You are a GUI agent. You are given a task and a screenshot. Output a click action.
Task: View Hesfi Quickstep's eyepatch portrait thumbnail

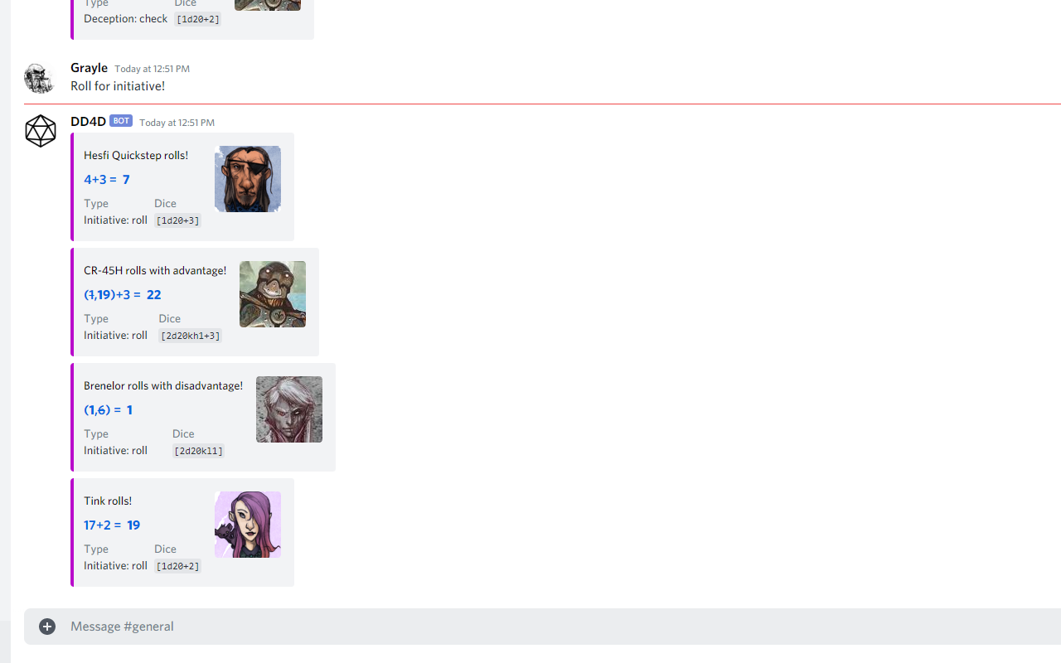click(x=248, y=179)
